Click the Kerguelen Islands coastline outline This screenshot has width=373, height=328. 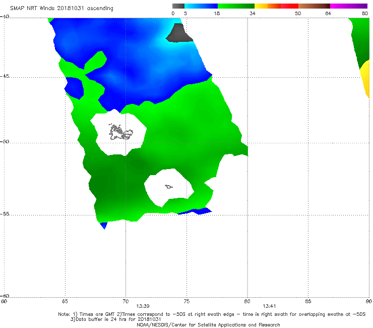[120, 132]
